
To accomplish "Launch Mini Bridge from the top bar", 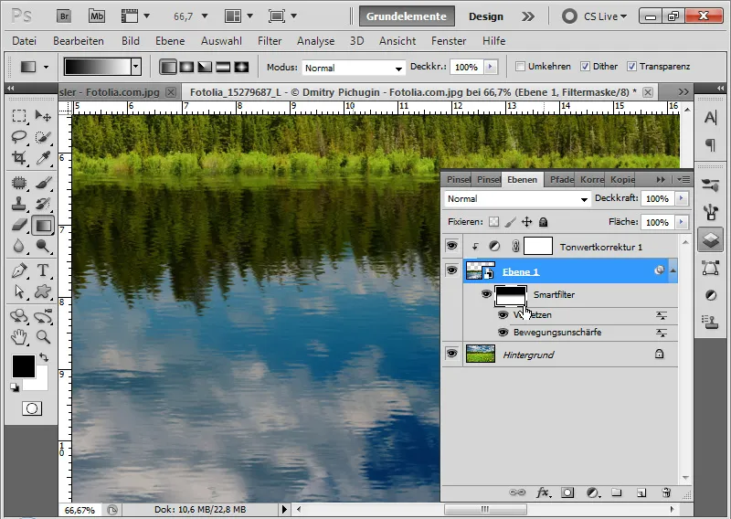I will click(x=97, y=16).
